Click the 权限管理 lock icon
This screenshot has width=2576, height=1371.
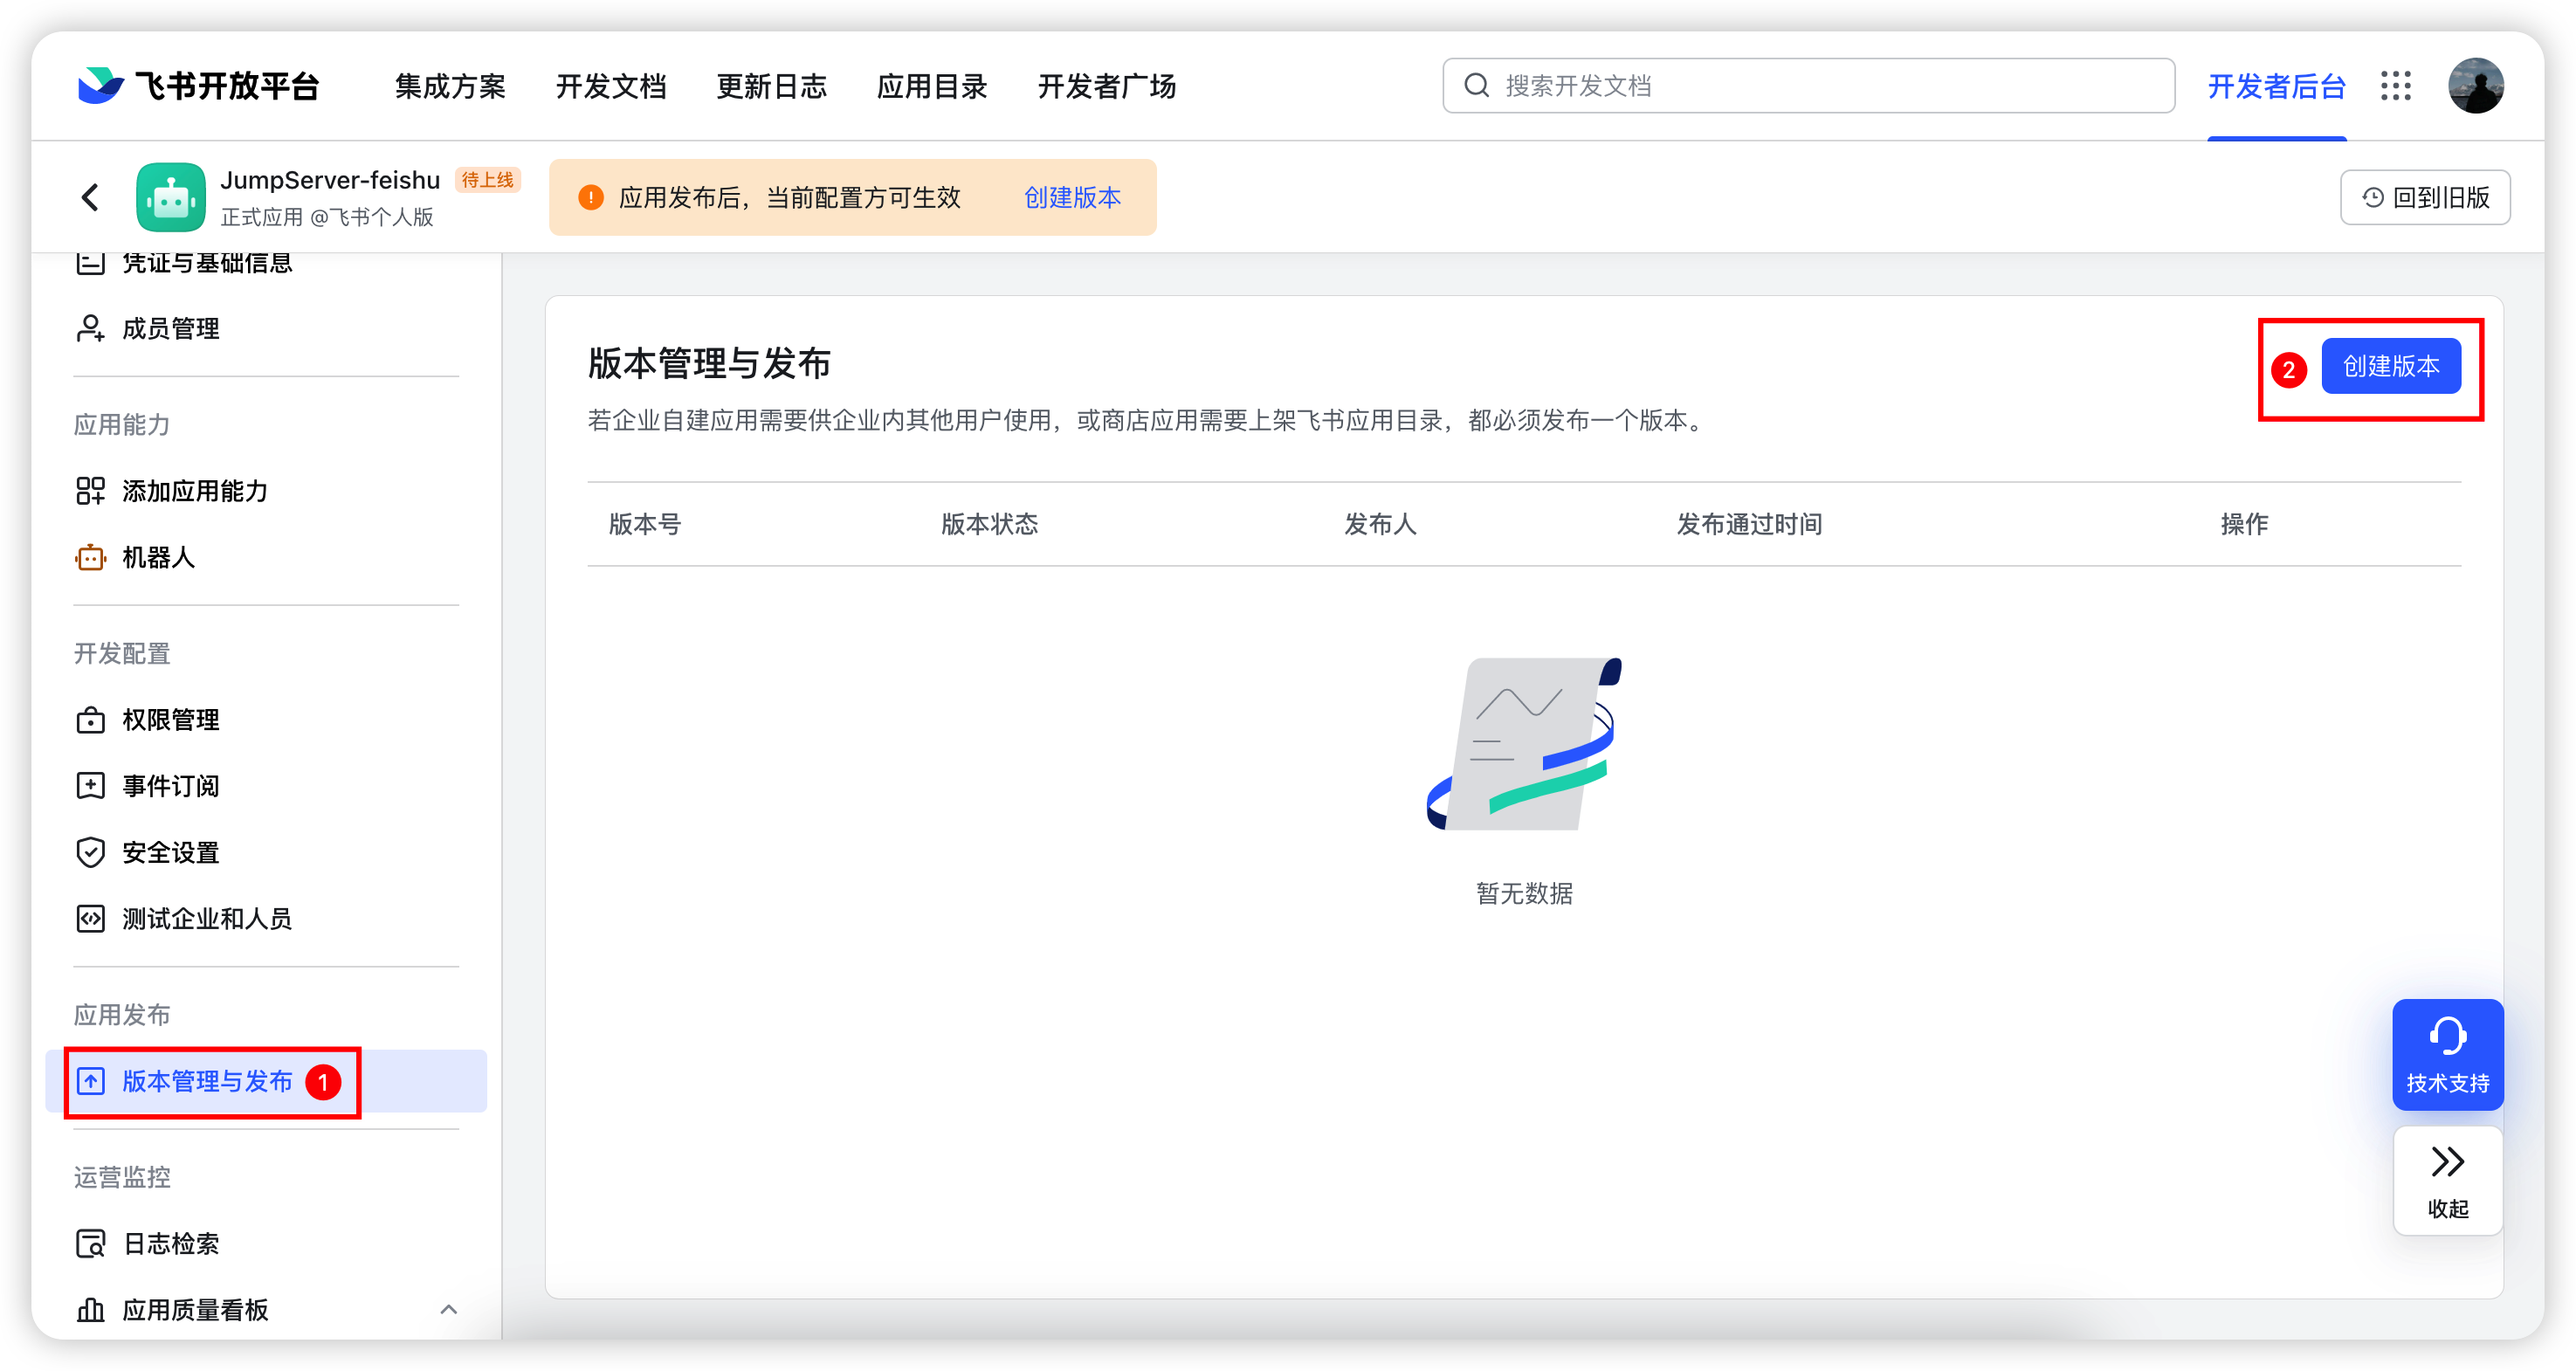(x=90, y=720)
